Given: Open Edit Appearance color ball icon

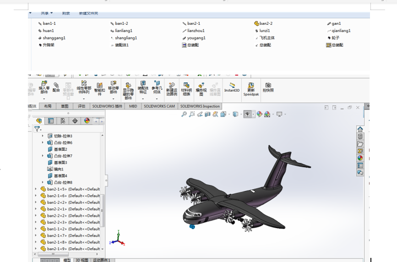Looking at the screenshot, I should (259, 114).
